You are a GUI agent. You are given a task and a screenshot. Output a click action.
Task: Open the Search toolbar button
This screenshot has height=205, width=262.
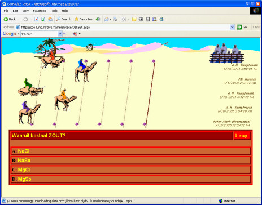click(x=64, y=19)
